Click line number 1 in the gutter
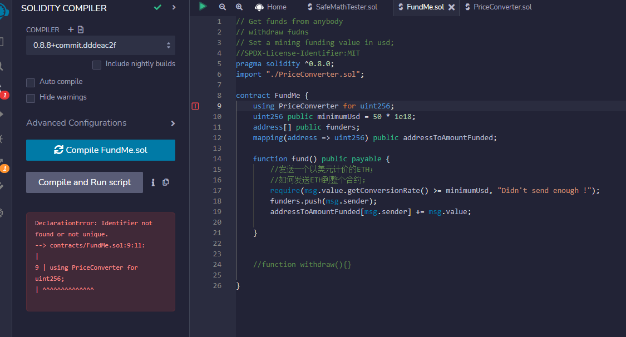The width and height of the screenshot is (626, 337). pos(219,22)
